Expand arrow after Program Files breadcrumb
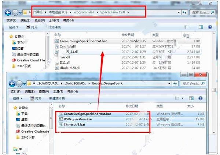Screen dimensions: 220x155 click(x=97, y=12)
